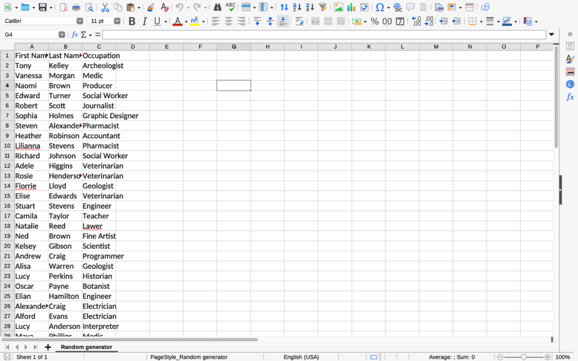
Task: Add a new sheet
Action: 48,347
